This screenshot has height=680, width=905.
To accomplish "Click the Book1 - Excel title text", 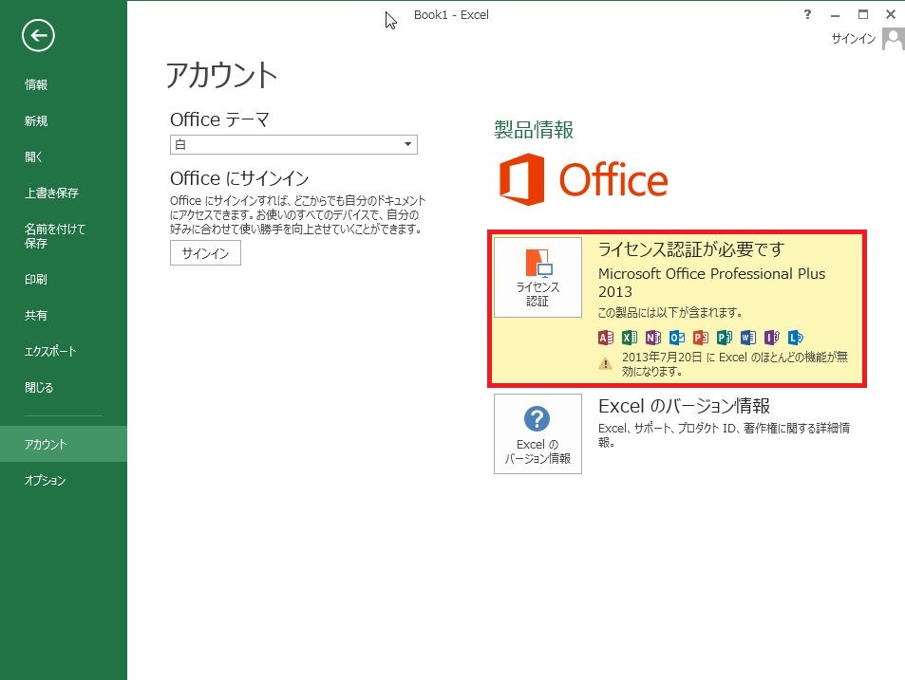I will coord(451,15).
